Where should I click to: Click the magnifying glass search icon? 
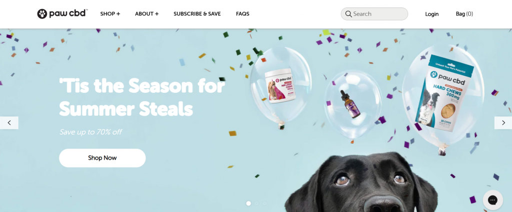point(348,14)
